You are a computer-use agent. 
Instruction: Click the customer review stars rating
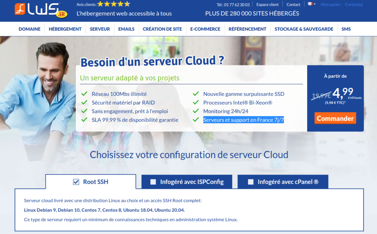(x=114, y=4)
